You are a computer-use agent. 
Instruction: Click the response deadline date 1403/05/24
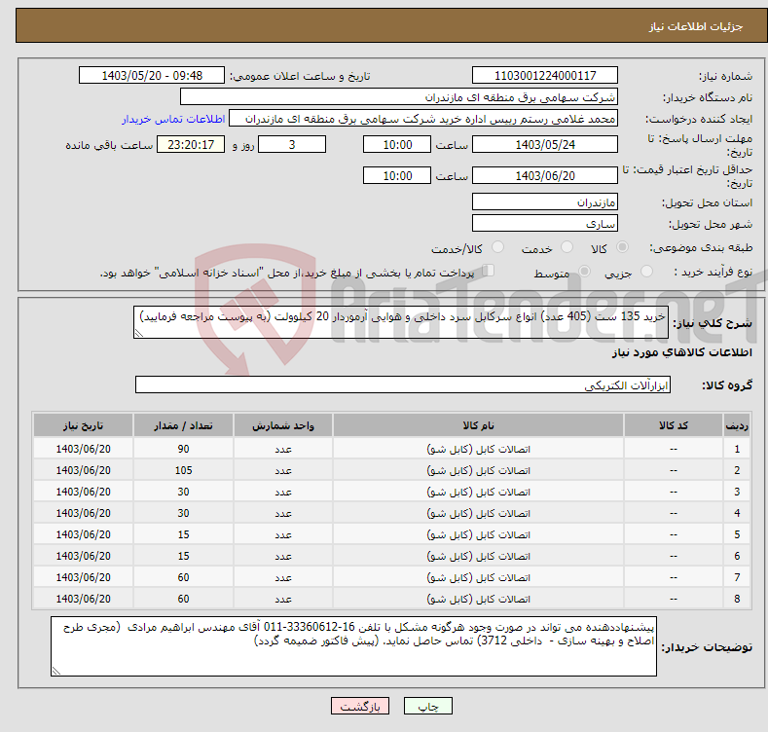[x=545, y=144]
